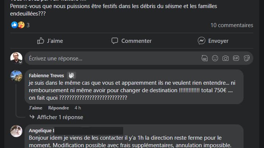264x148 pixels.
Task: Click the avatar sticker icon in reply box
Action: tap(204, 58)
